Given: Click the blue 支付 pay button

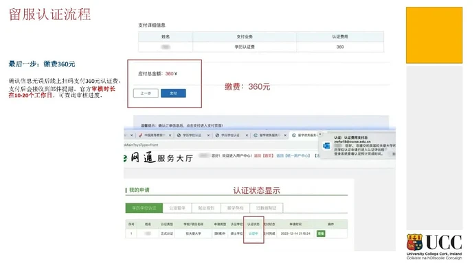Looking at the screenshot, I should [x=173, y=93].
